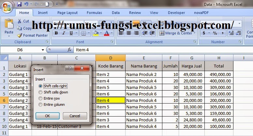The height and width of the screenshot is (136, 253).
Task: Click formula bar showing Item 4
Action: [x=163, y=50]
